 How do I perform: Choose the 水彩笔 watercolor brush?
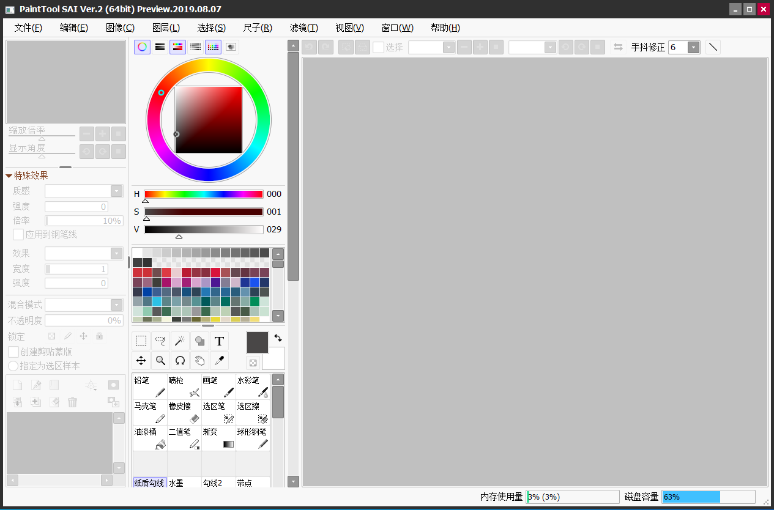click(x=253, y=387)
